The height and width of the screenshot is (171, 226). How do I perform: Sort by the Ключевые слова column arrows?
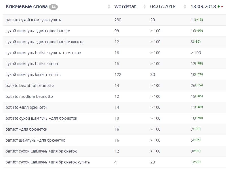109,6
